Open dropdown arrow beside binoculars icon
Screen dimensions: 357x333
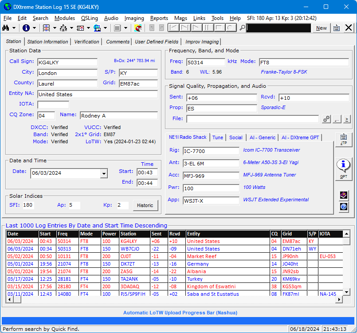tap(15, 28)
